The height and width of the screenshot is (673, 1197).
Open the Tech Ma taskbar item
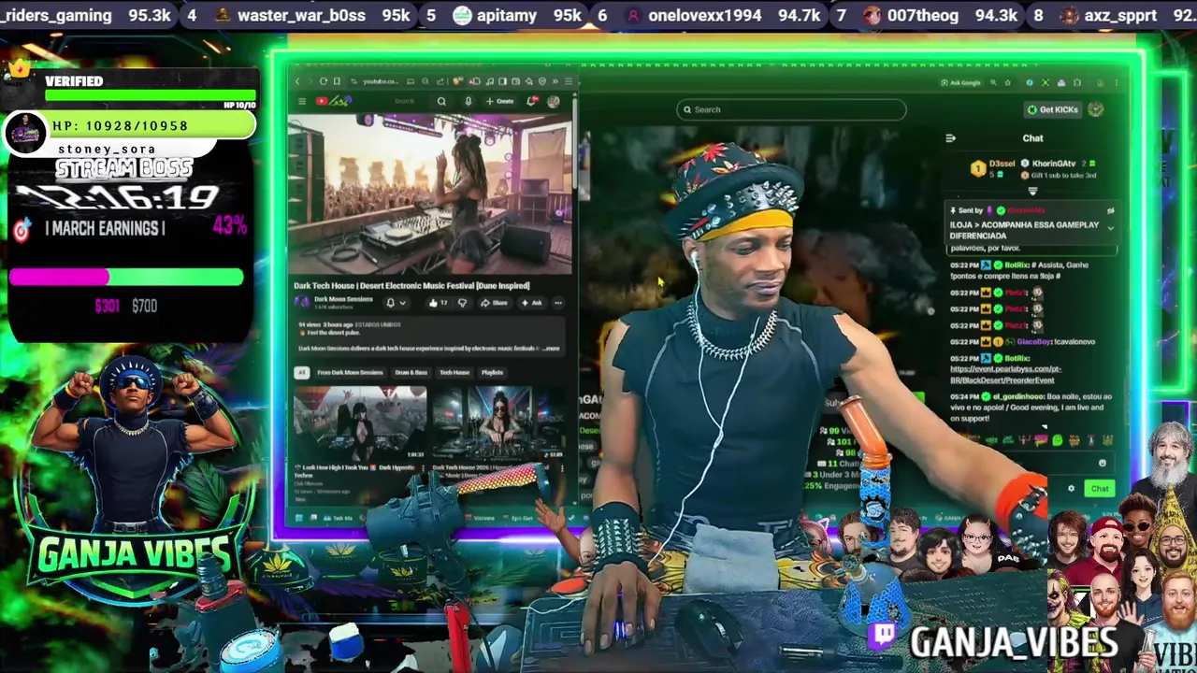338,518
